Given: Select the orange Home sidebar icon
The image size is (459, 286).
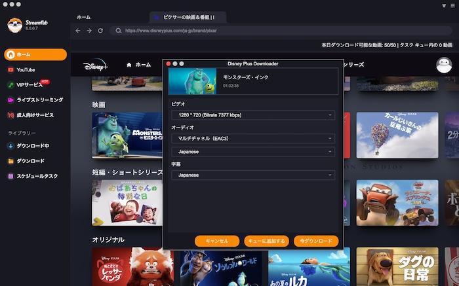Looking at the screenshot, I should click(11, 54).
